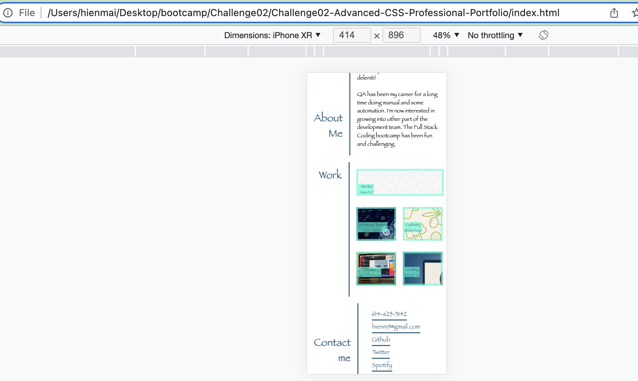Screen dimensions: 638x381
Task: Select the Culinary Work/Food project tile
Action: point(422,224)
